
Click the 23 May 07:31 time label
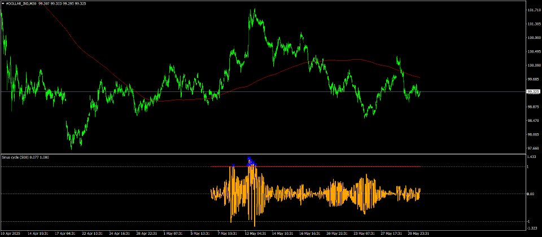pyautogui.click(x=363, y=234)
